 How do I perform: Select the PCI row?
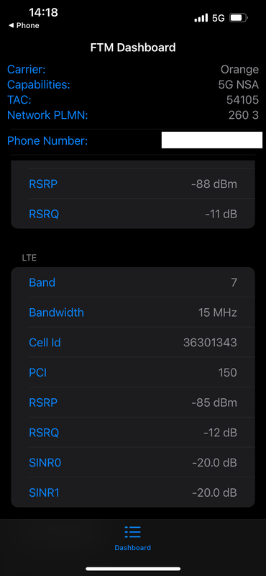(x=133, y=373)
